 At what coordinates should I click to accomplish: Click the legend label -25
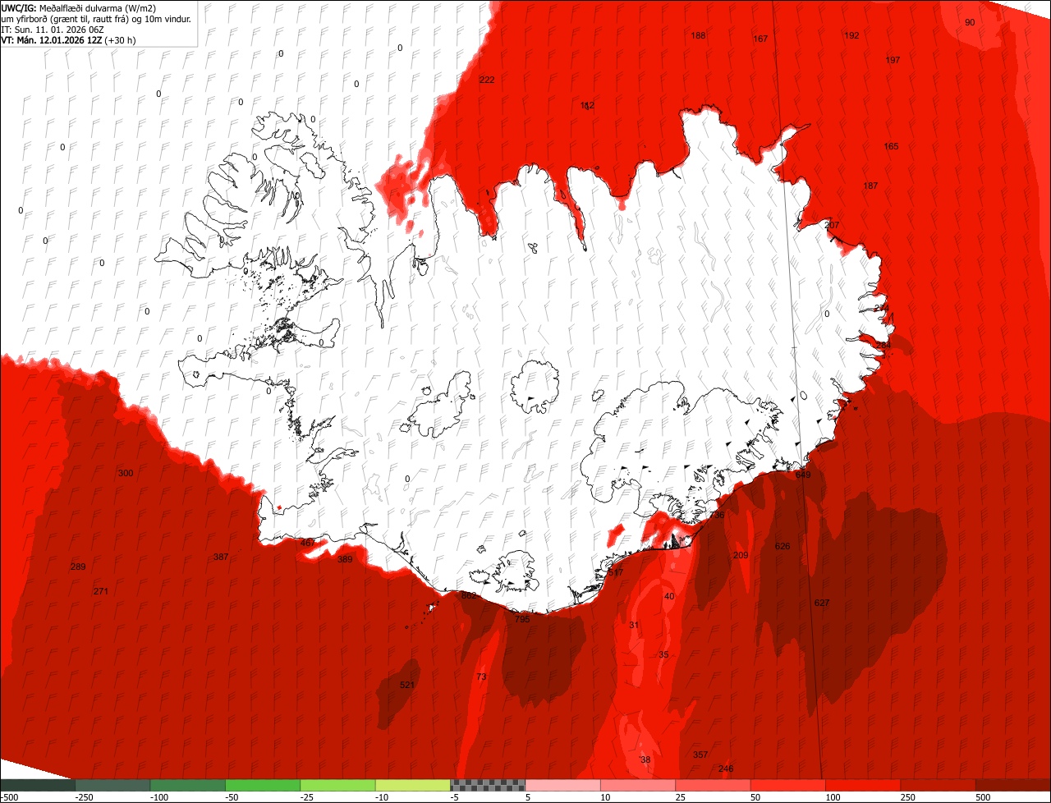307,797
